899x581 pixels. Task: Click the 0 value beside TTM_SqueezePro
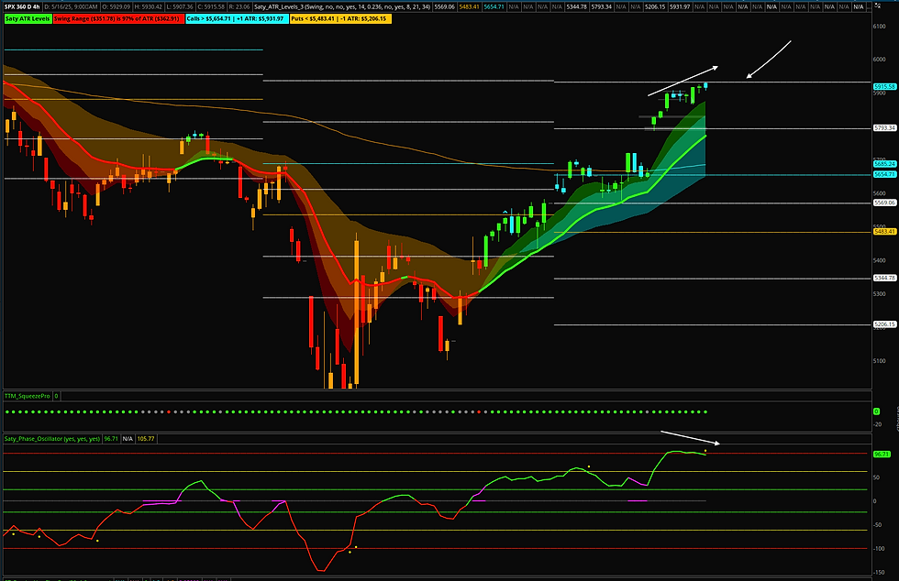point(56,396)
